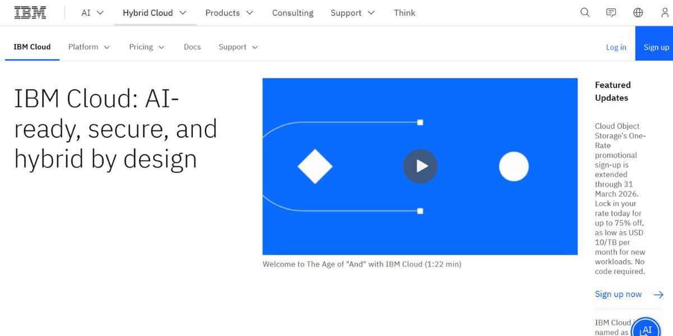
Task: Expand the Platform submenu
Action: click(x=89, y=47)
